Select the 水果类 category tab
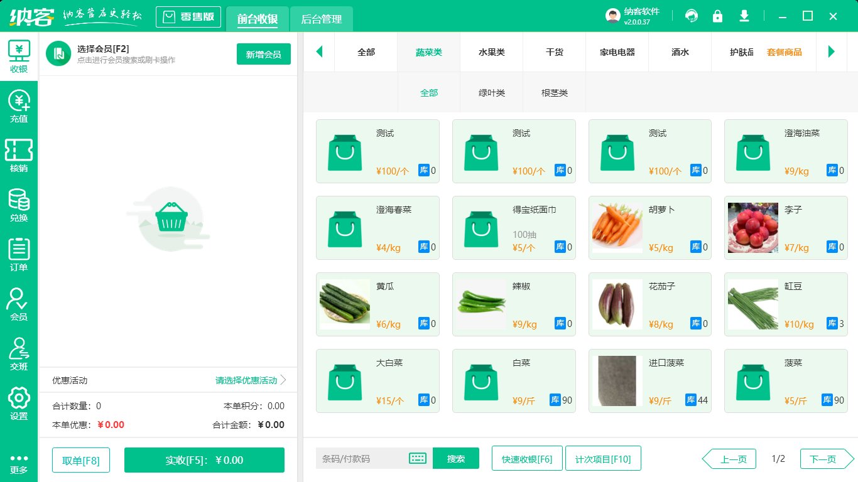The image size is (858, 482). click(x=491, y=53)
